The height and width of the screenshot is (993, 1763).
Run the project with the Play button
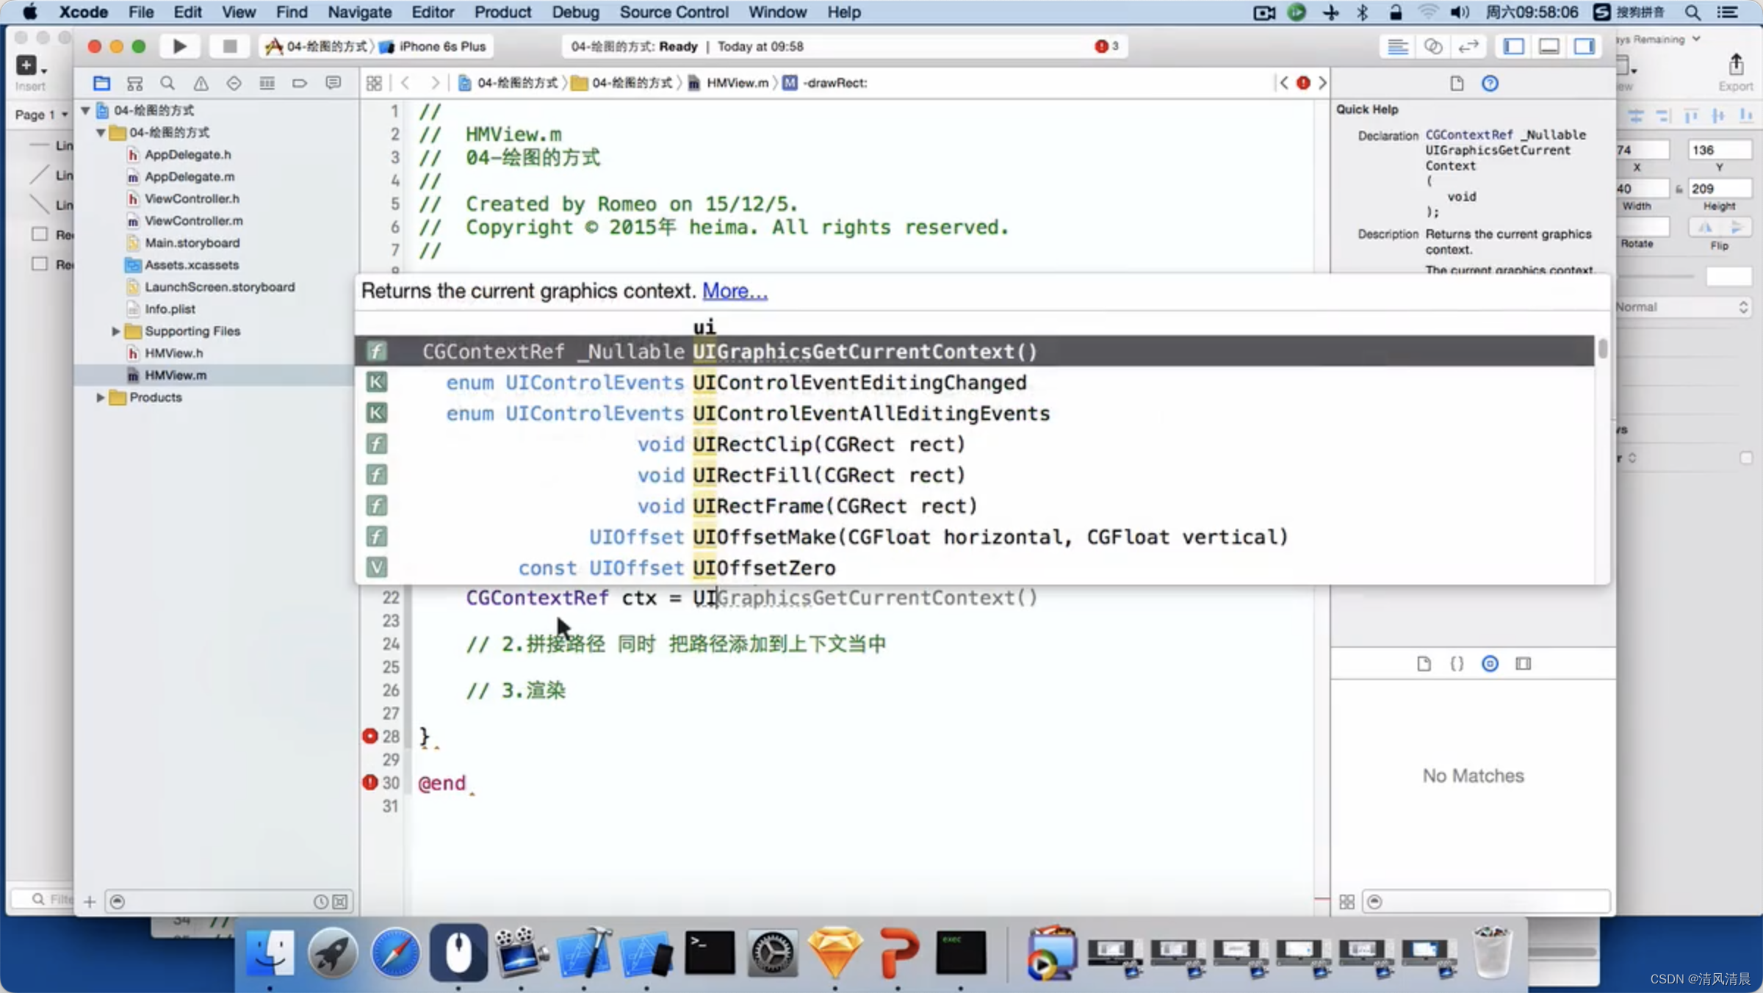tap(179, 46)
